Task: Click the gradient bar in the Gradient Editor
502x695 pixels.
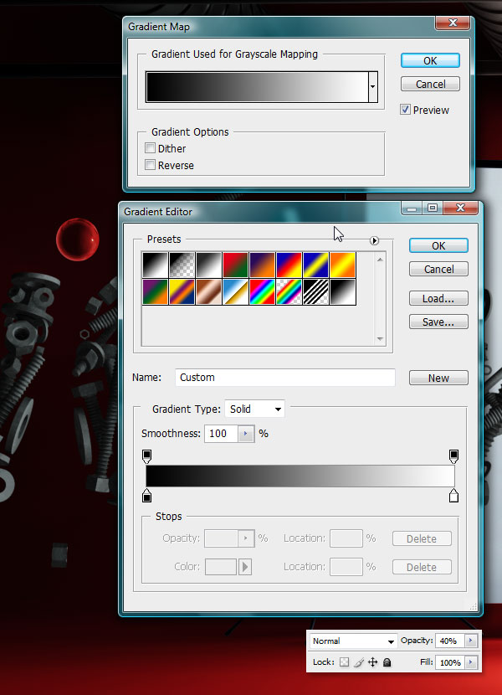Action: (x=300, y=476)
